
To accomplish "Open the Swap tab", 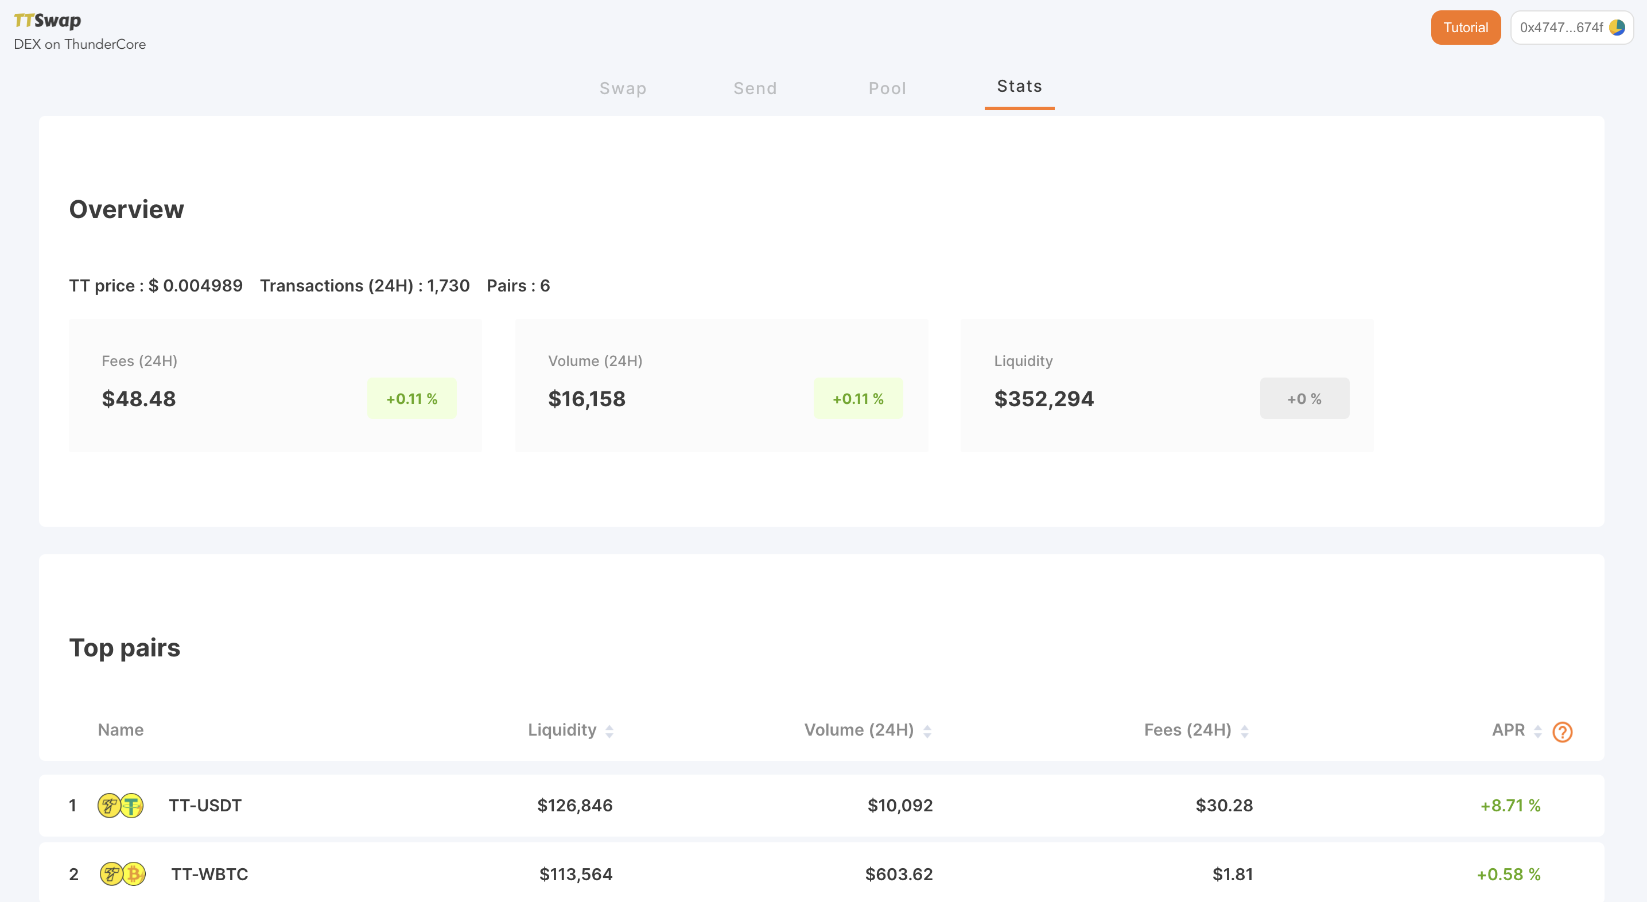I will click(x=623, y=88).
